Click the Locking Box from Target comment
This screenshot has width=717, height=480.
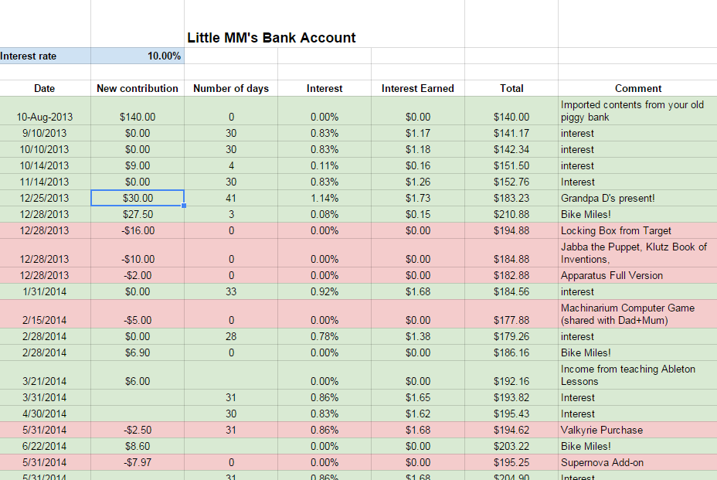pyautogui.click(x=616, y=230)
